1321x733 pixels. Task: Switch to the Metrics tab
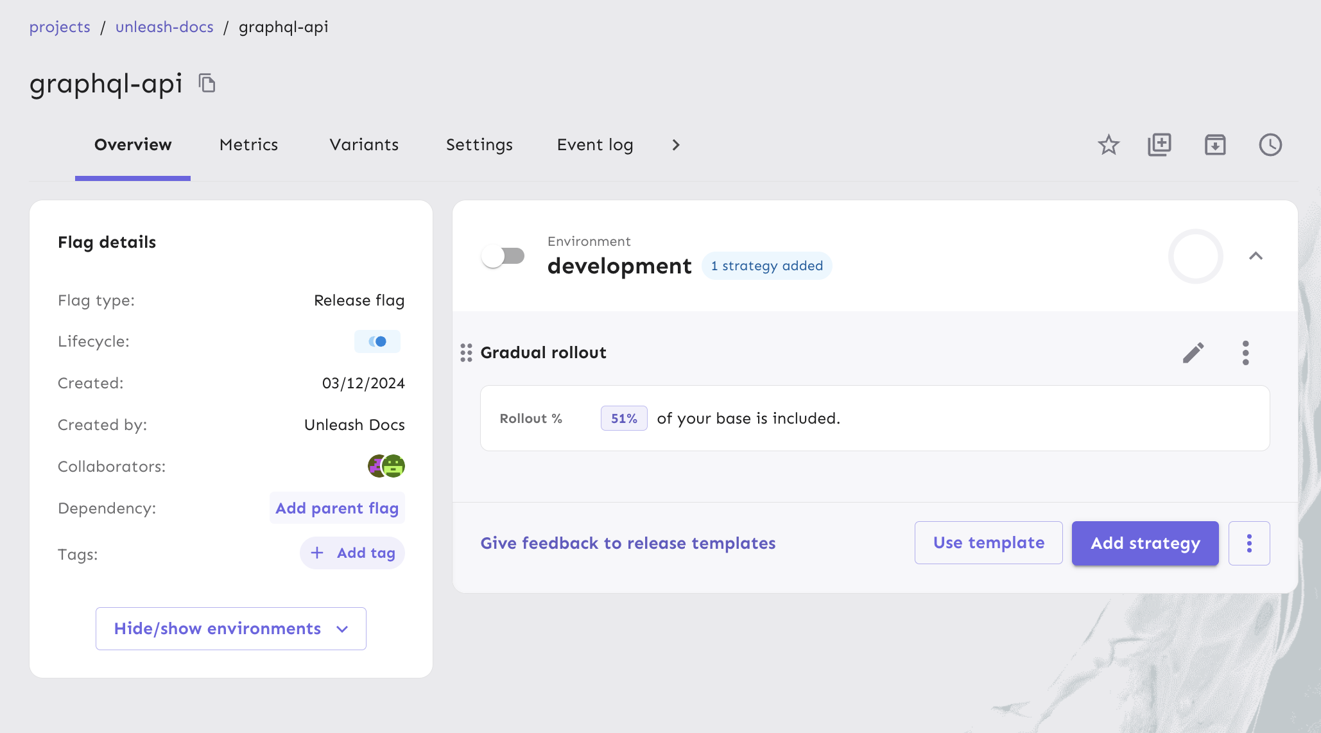tap(248, 145)
